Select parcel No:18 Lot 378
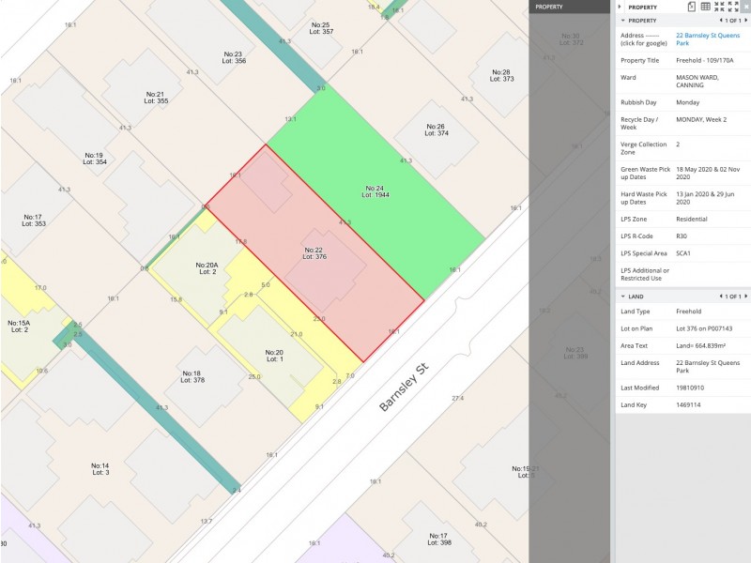The height and width of the screenshot is (563, 751). point(192,376)
